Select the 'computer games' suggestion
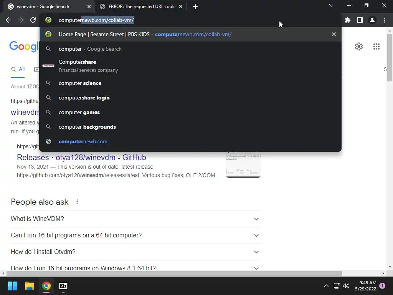Screen dimensions: 393x295 (x=190, y=112)
